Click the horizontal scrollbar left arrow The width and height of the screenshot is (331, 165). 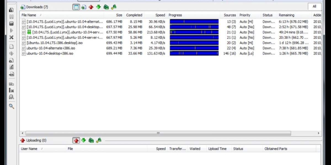(22, 133)
